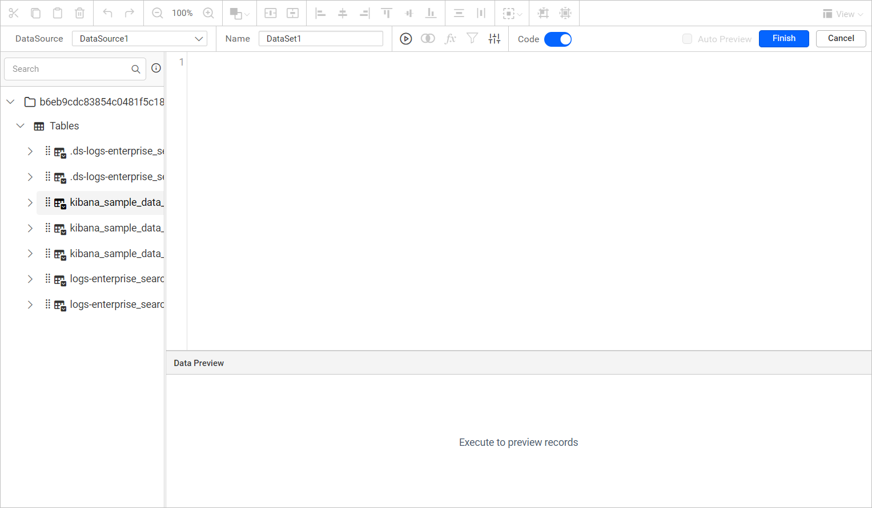
Task: Align selected items to vertical middle
Action: pyautogui.click(x=409, y=13)
